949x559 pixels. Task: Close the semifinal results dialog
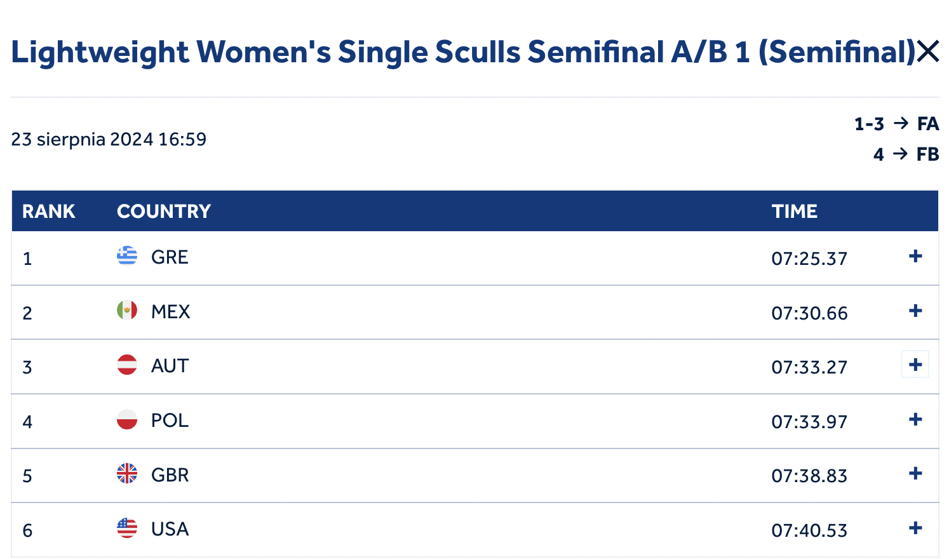(x=928, y=51)
